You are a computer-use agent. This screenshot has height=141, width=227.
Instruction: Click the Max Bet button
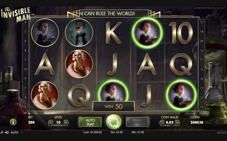(x=137, y=122)
